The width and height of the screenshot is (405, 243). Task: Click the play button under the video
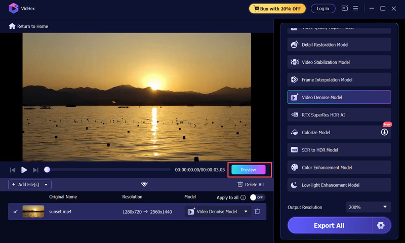[x=24, y=170]
